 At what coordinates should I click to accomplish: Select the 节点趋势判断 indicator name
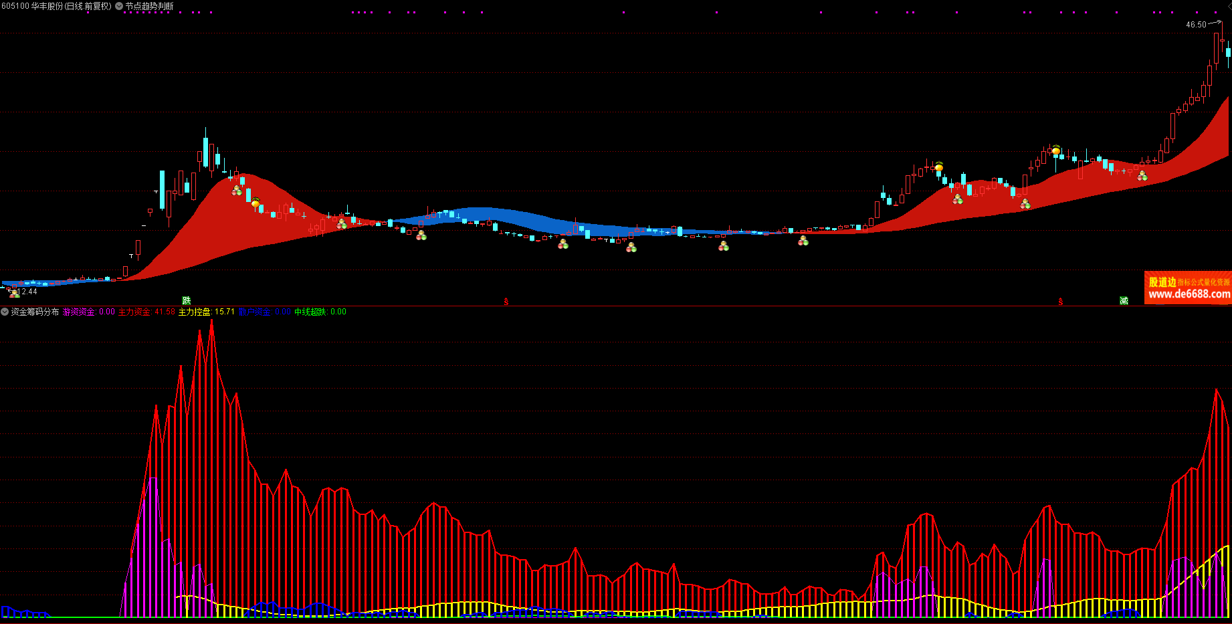149,6
